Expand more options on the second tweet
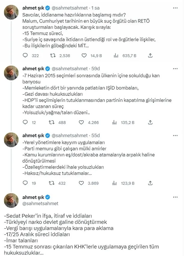Viewport: 185px width, 256px height. pos(175,68)
